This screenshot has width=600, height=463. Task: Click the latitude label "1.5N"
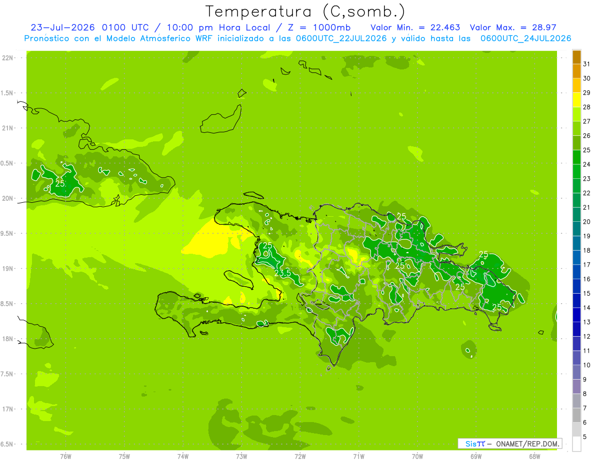7,93
